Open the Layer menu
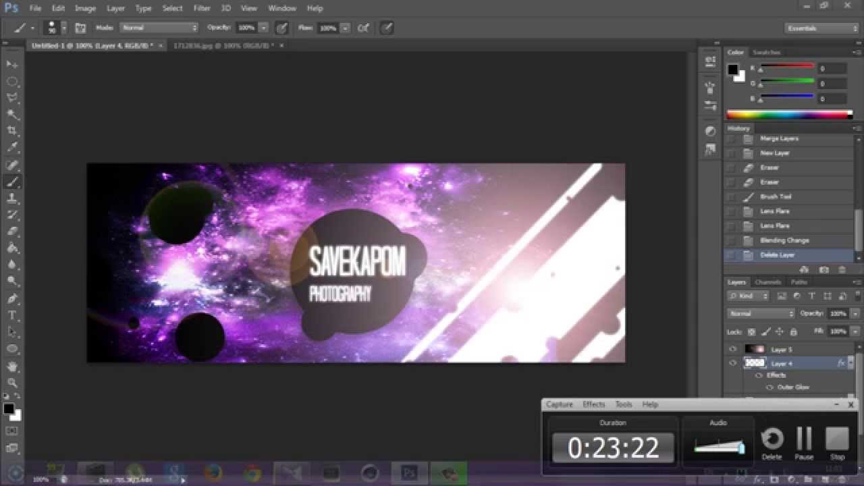The width and height of the screenshot is (864, 486). pos(115,8)
